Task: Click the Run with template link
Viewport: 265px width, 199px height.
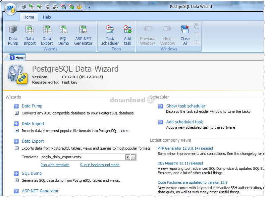Action: pyautogui.click(x=55, y=165)
